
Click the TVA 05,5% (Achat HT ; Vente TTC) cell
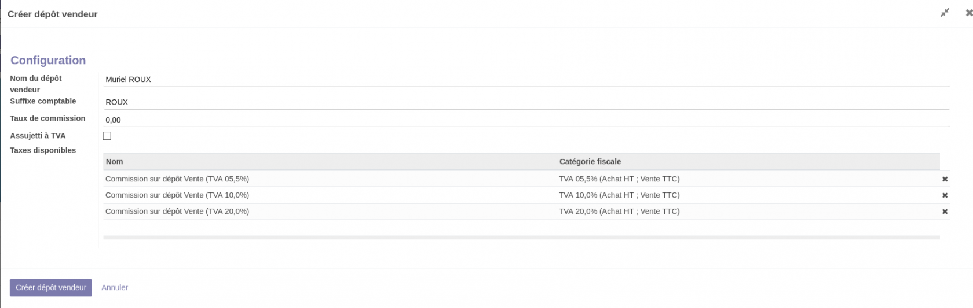(x=619, y=179)
